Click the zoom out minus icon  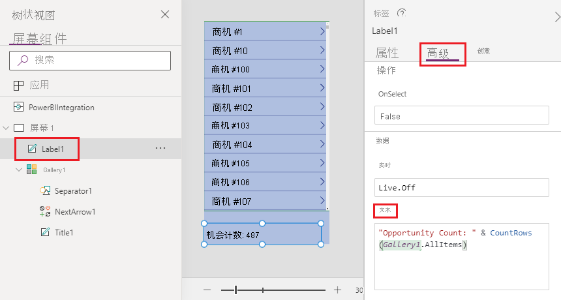point(207,290)
